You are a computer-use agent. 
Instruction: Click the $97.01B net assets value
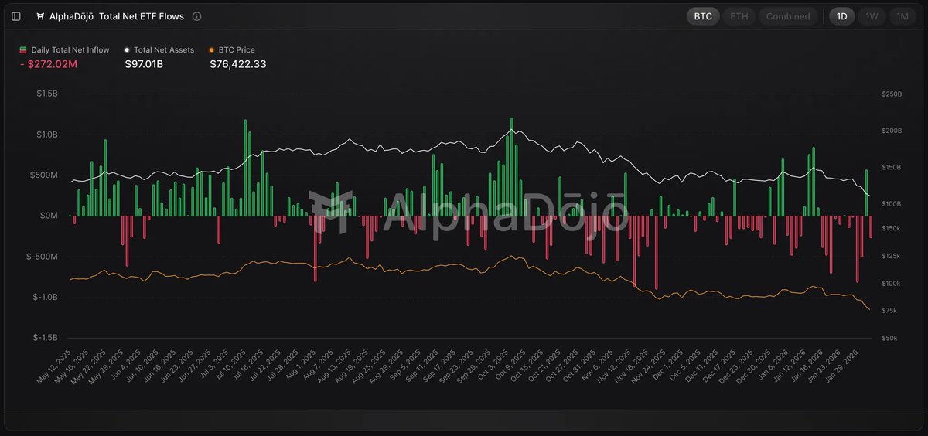coord(144,64)
